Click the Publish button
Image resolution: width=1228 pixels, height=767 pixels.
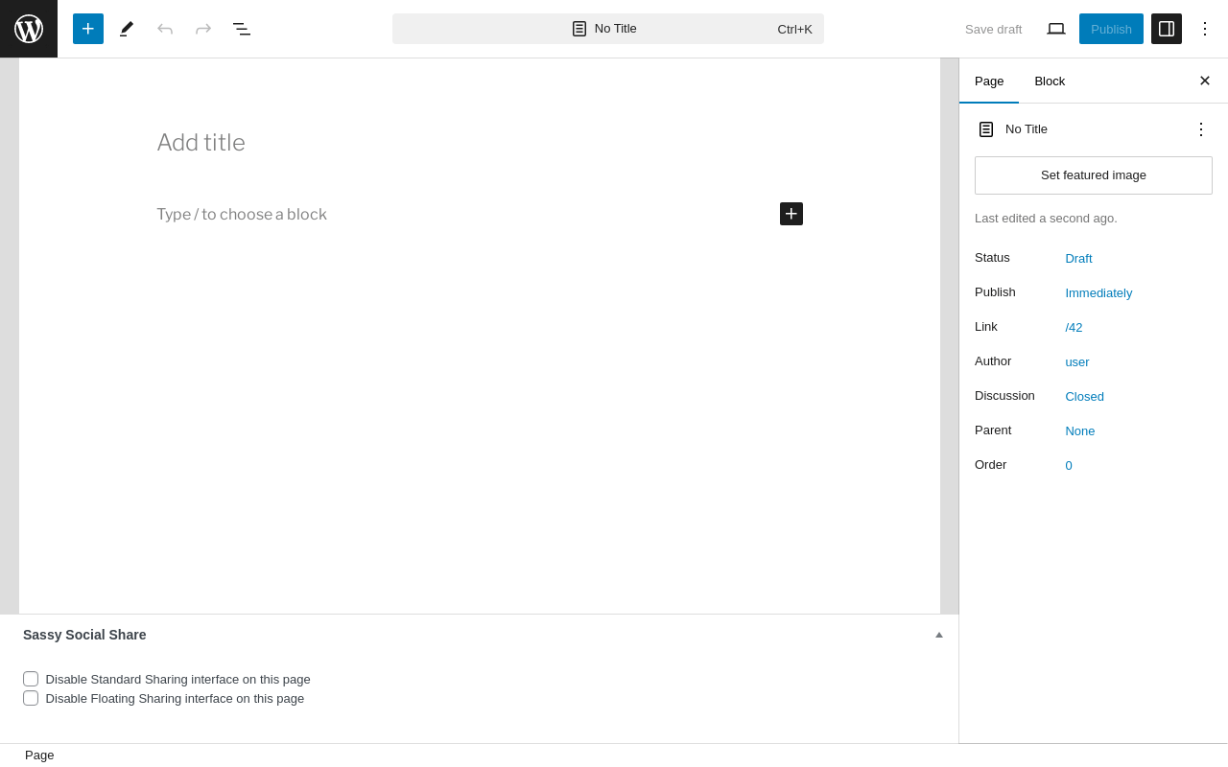[x=1111, y=29]
